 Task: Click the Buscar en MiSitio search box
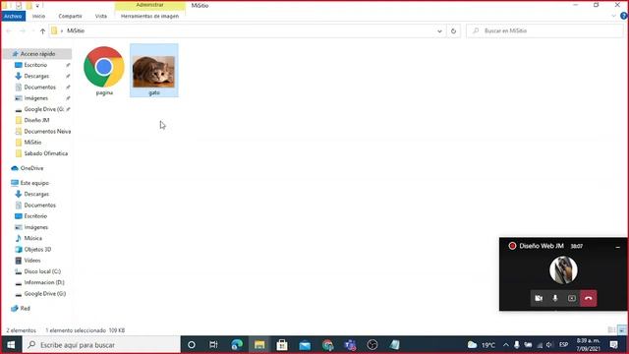tap(544, 30)
